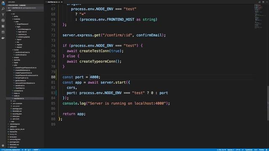Open the Extensions view in activity bar

pyautogui.click(x=3, y=26)
